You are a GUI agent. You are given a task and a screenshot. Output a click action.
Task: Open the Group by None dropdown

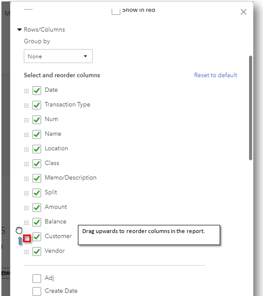[x=58, y=56]
